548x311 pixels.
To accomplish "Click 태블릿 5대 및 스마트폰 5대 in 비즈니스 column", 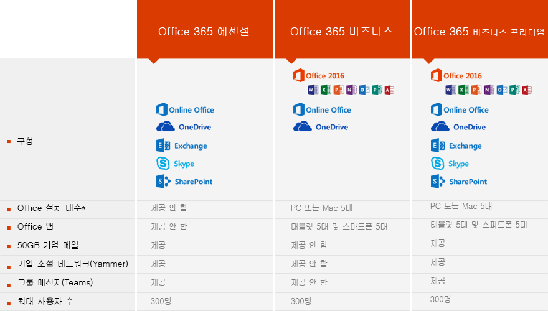I will 339,226.
